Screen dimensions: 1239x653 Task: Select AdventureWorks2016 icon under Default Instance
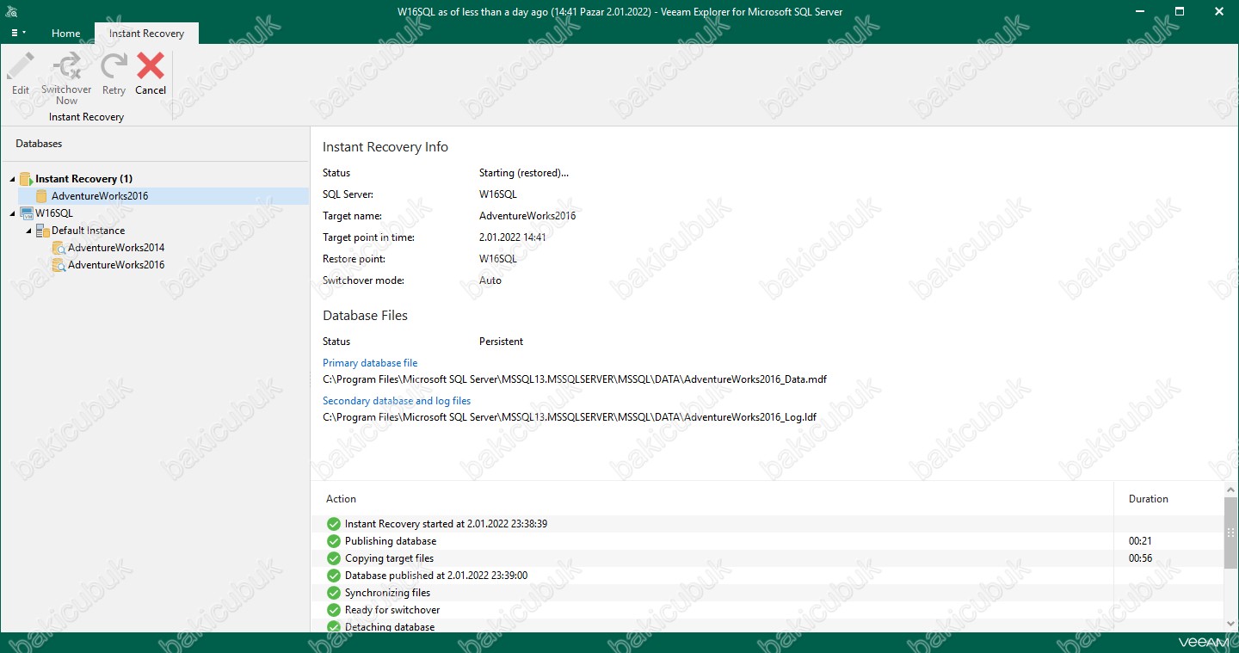59,265
